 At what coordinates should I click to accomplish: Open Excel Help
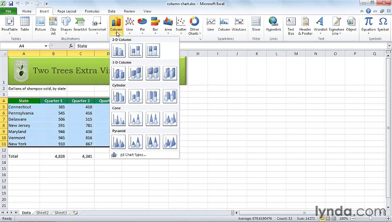click(368, 11)
